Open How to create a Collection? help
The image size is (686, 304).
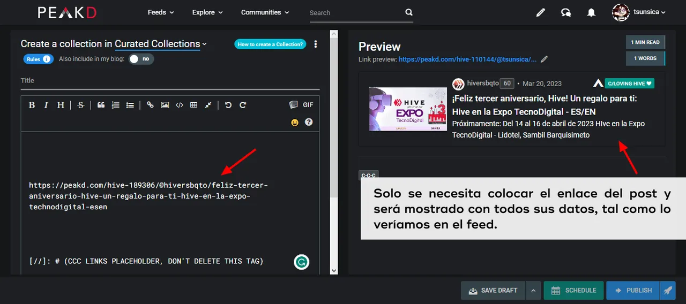point(270,44)
